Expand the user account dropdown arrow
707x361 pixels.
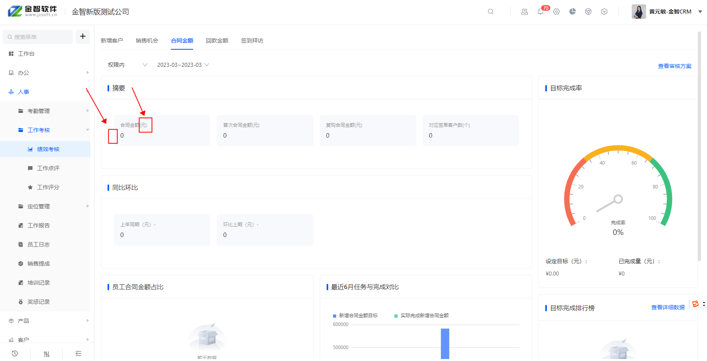point(700,12)
